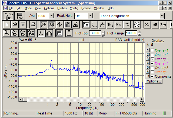This screenshot has width=173, height=118.
Task: Click the Plot Range input field
Action: 131,33
